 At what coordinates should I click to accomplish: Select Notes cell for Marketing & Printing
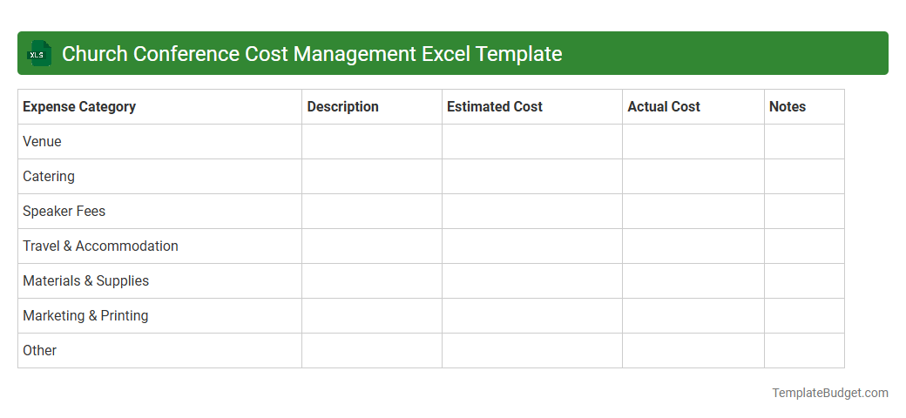(x=804, y=316)
